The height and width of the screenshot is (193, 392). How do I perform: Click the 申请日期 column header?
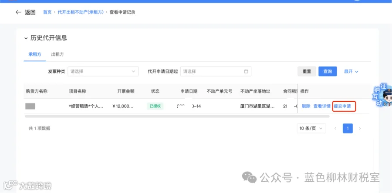[189, 91]
